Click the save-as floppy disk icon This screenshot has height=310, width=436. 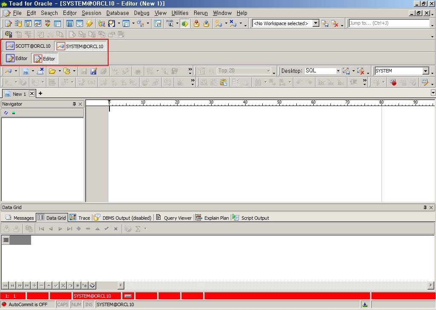click(x=94, y=71)
